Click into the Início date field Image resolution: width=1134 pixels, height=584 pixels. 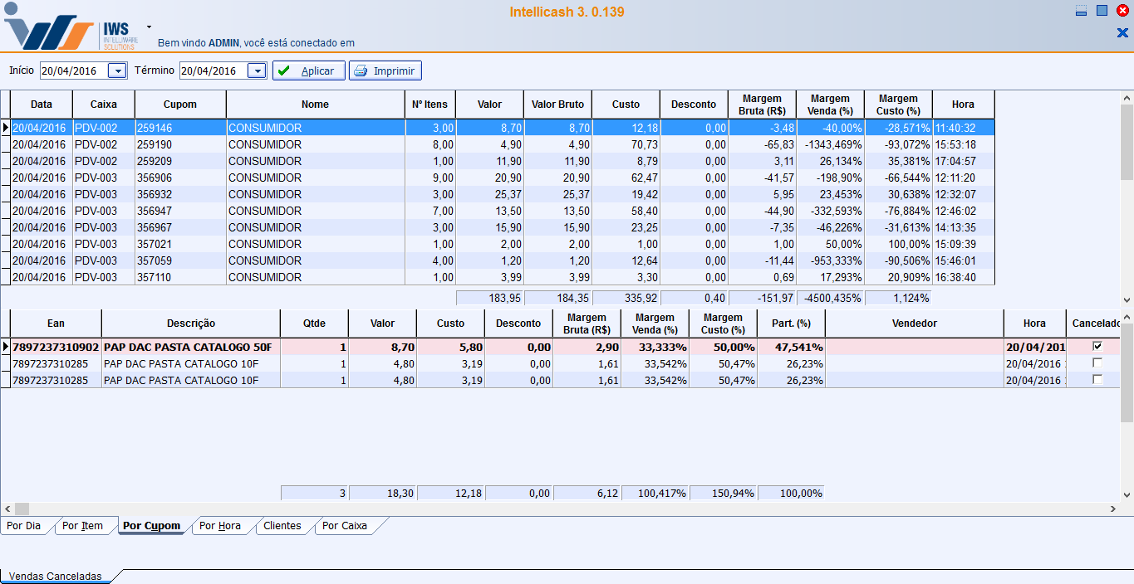(x=75, y=71)
